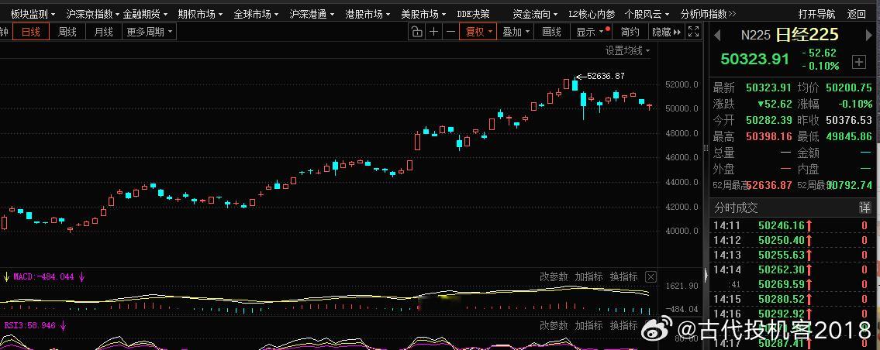Screen dimensions: 880x350
Task: Open the 金融期货 menu
Action: click(x=145, y=13)
